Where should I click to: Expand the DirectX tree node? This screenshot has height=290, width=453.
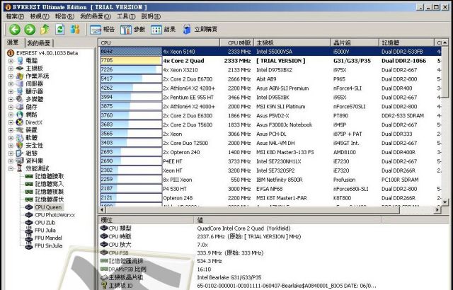pyautogui.click(x=11, y=122)
